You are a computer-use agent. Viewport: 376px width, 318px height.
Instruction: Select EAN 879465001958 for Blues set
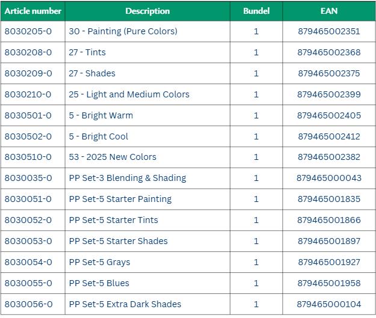click(329, 283)
